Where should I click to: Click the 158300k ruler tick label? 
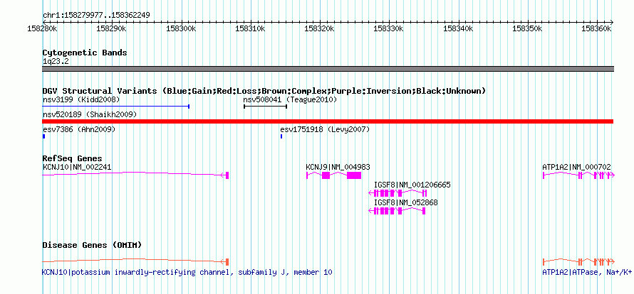coord(181,28)
